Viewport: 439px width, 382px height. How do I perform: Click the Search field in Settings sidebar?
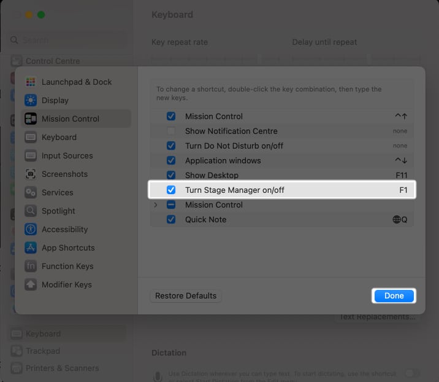(x=67, y=40)
